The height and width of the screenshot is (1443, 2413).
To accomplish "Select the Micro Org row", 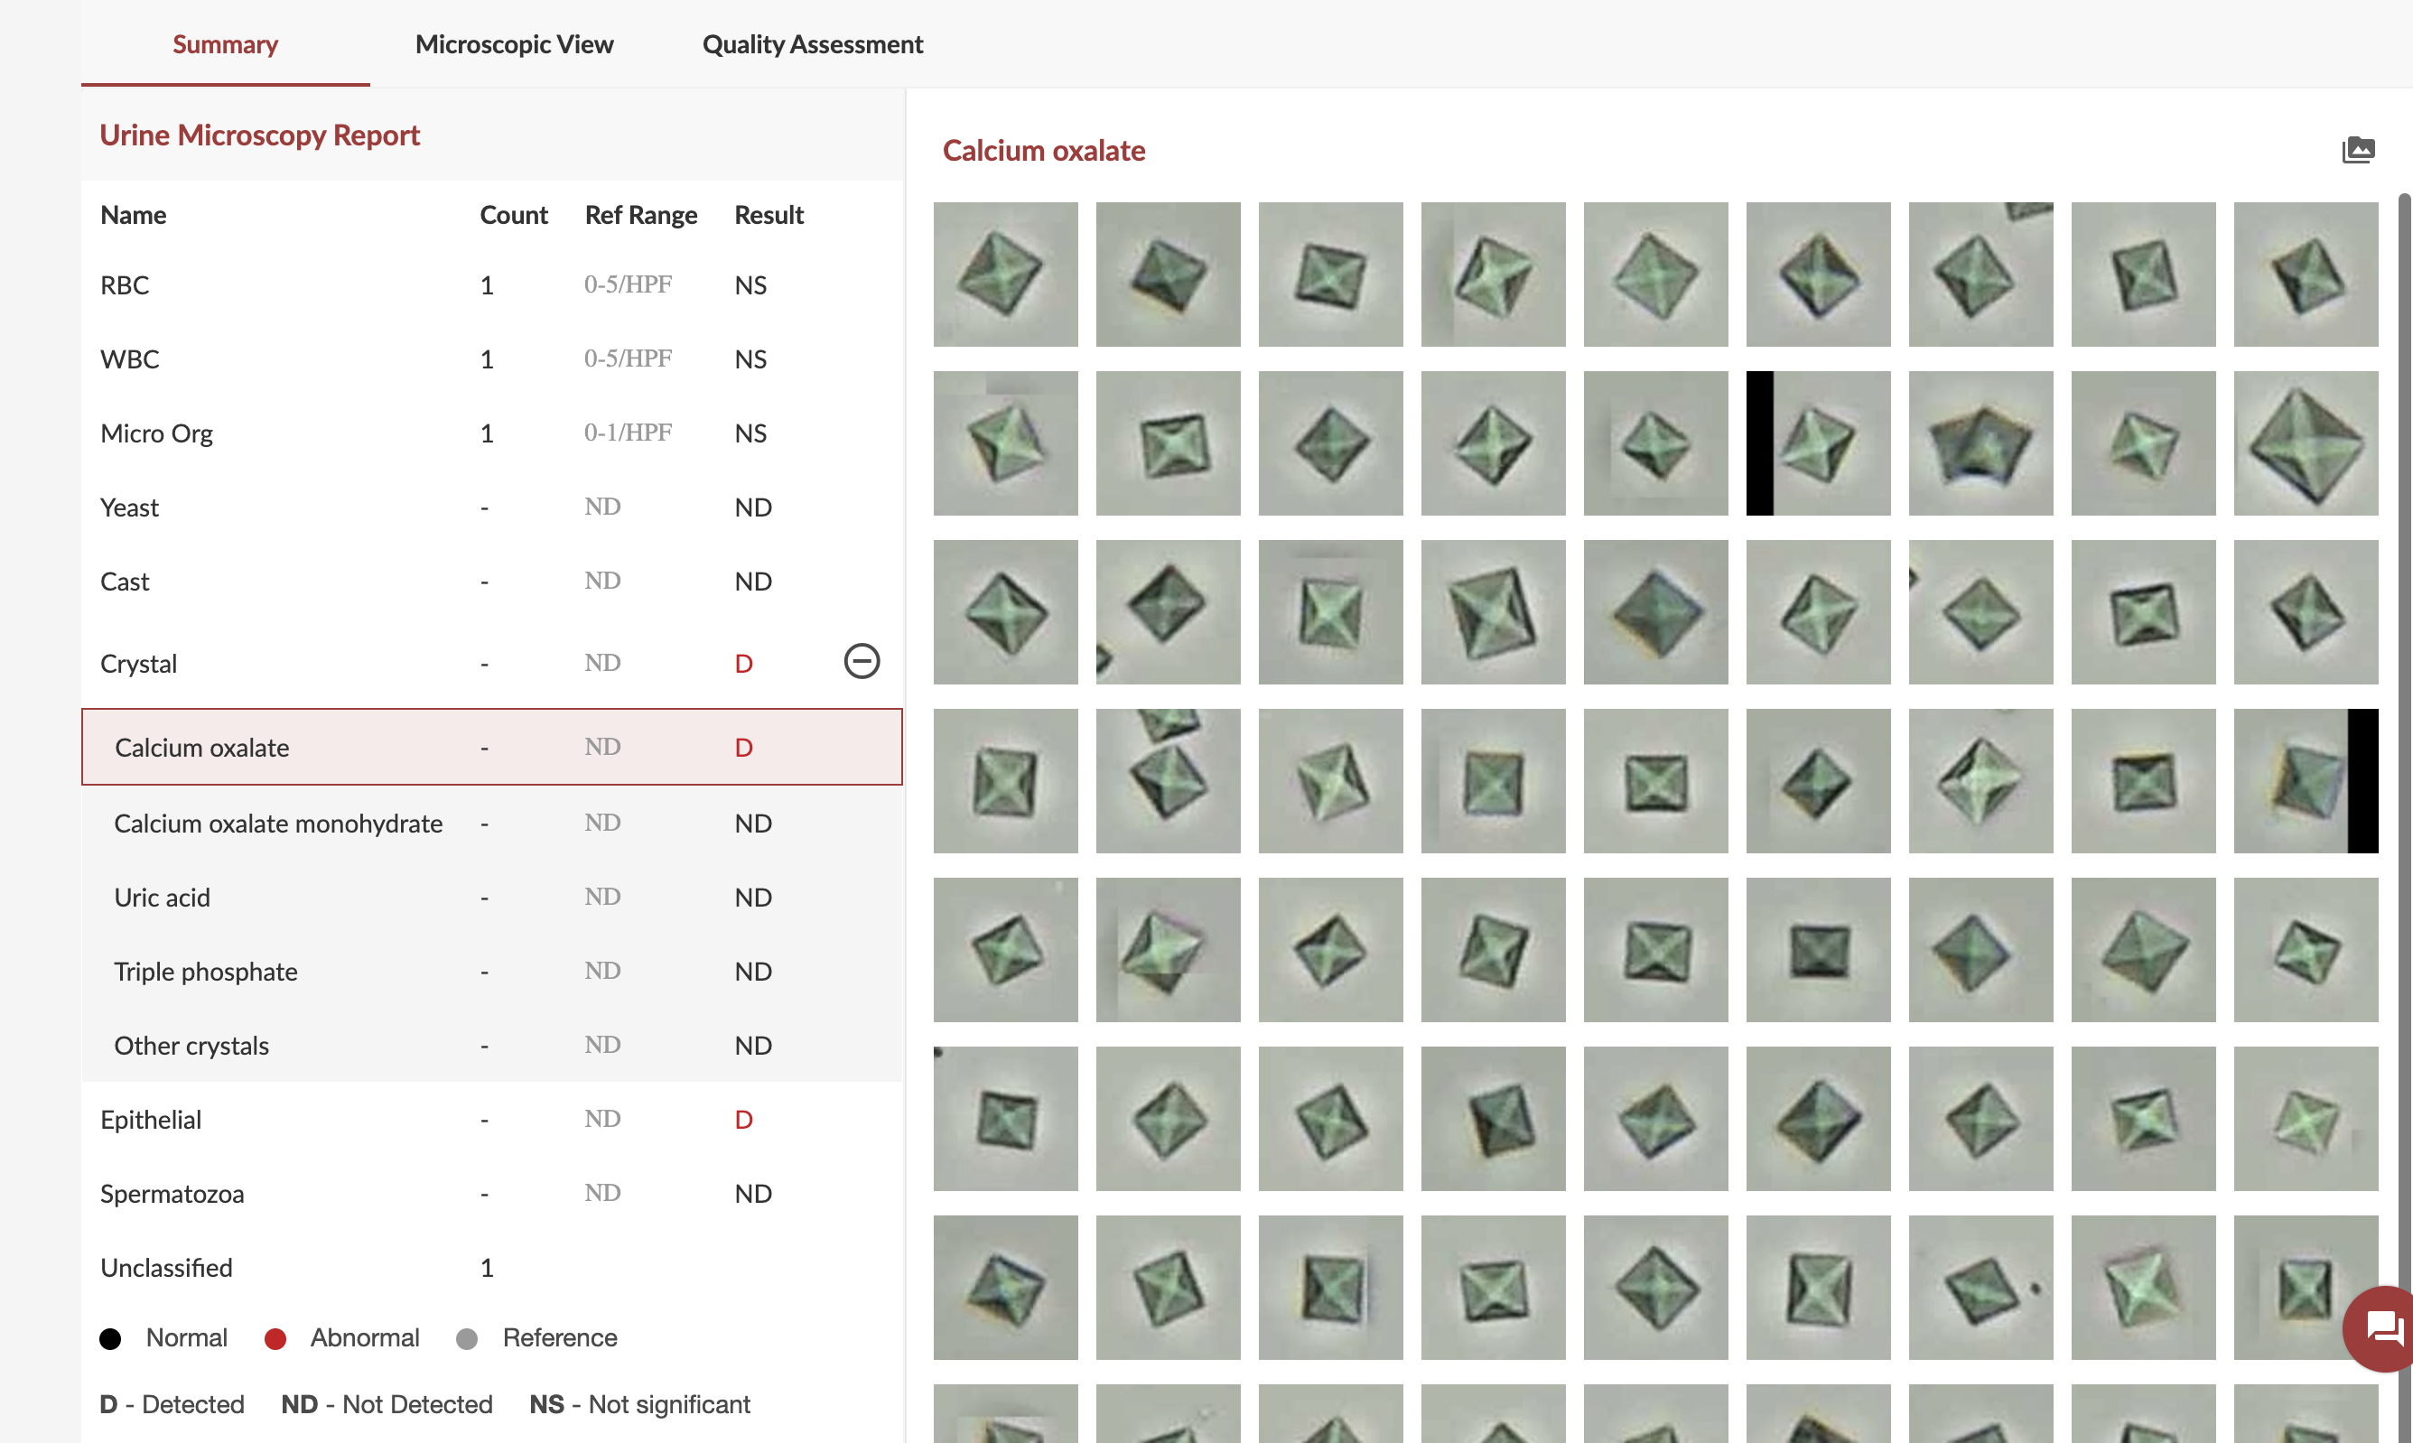I will coord(492,433).
